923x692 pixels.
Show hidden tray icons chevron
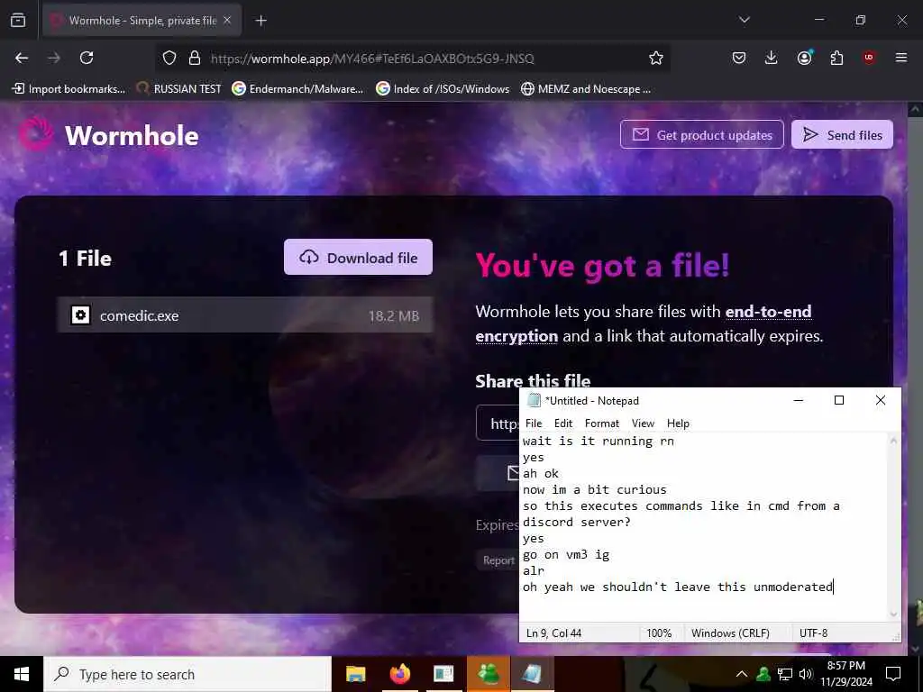(742, 674)
